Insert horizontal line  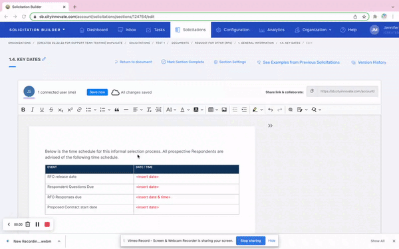tap(126, 110)
